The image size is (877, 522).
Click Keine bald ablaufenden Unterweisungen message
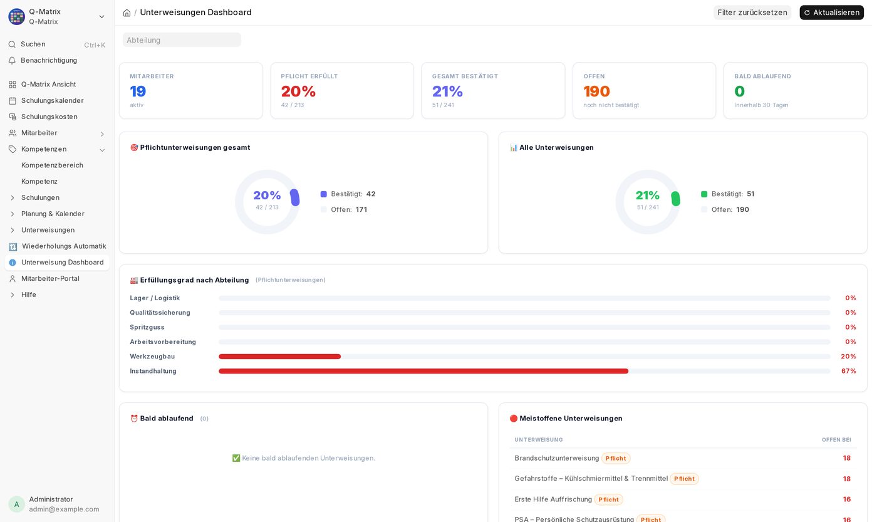click(304, 459)
